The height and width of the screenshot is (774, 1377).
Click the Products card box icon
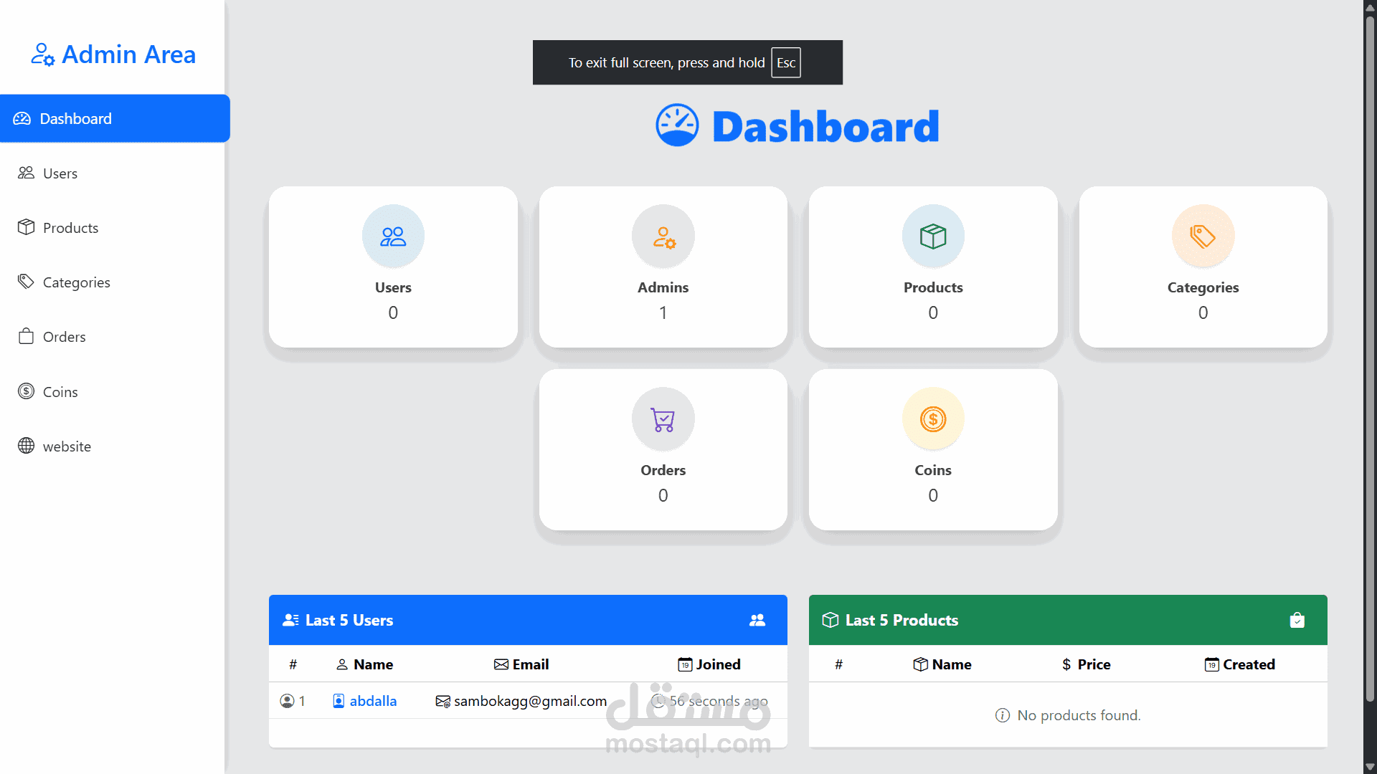[x=933, y=236]
